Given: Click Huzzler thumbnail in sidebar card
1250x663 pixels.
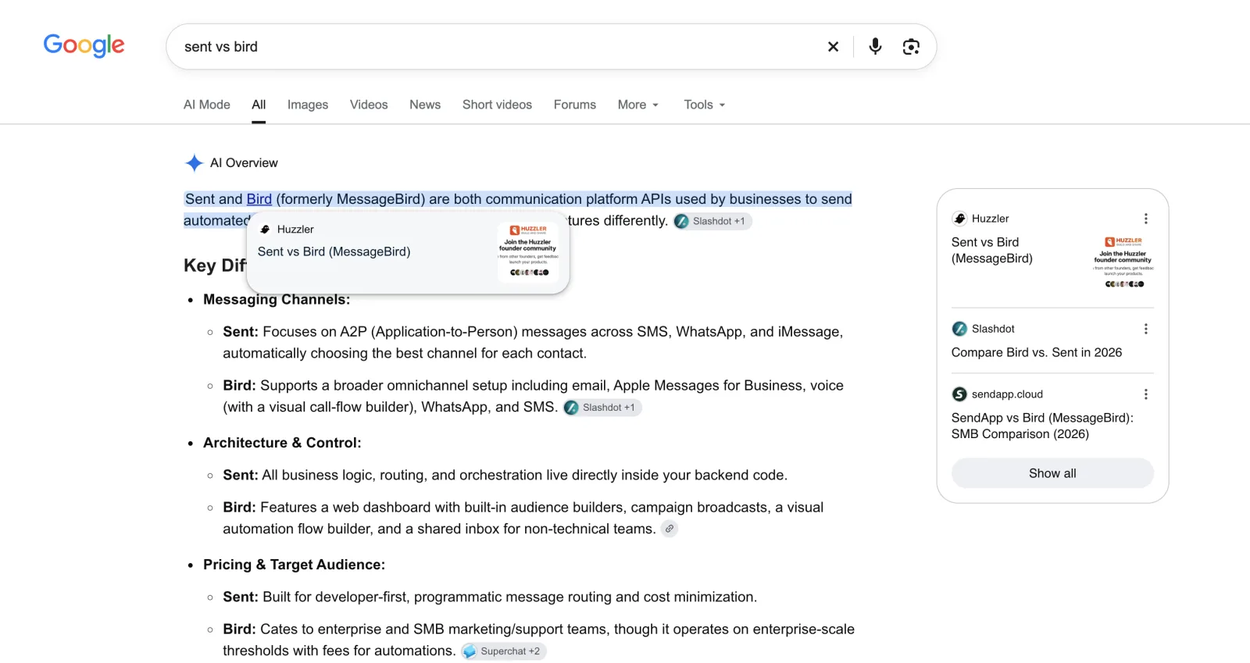Looking at the screenshot, I should (x=1123, y=262).
